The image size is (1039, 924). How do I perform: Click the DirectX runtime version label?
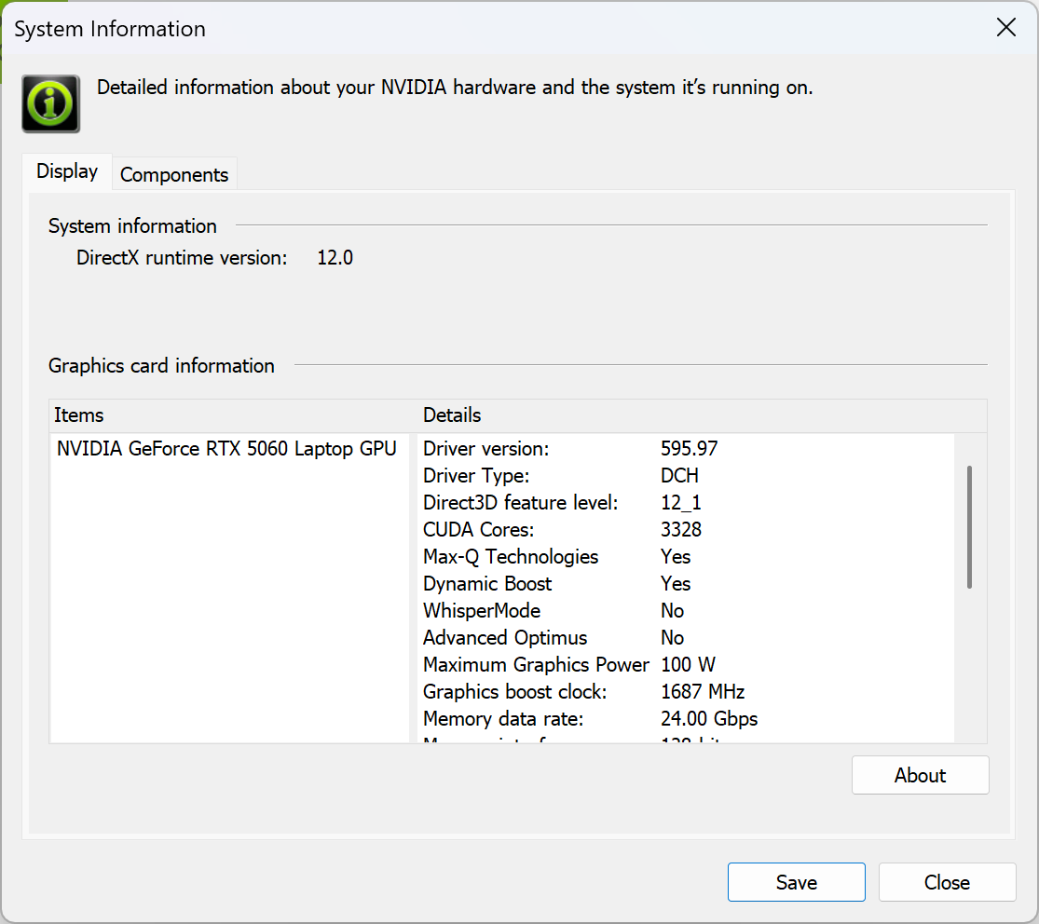coord(183,258)
